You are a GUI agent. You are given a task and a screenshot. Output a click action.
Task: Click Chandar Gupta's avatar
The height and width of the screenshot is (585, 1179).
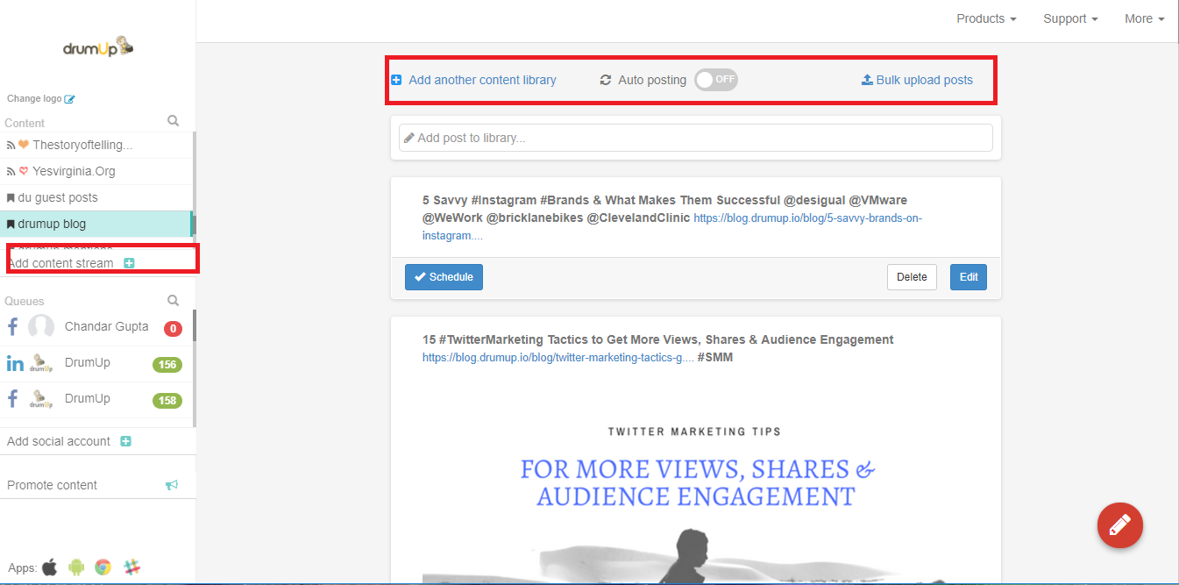pos(41,327)
